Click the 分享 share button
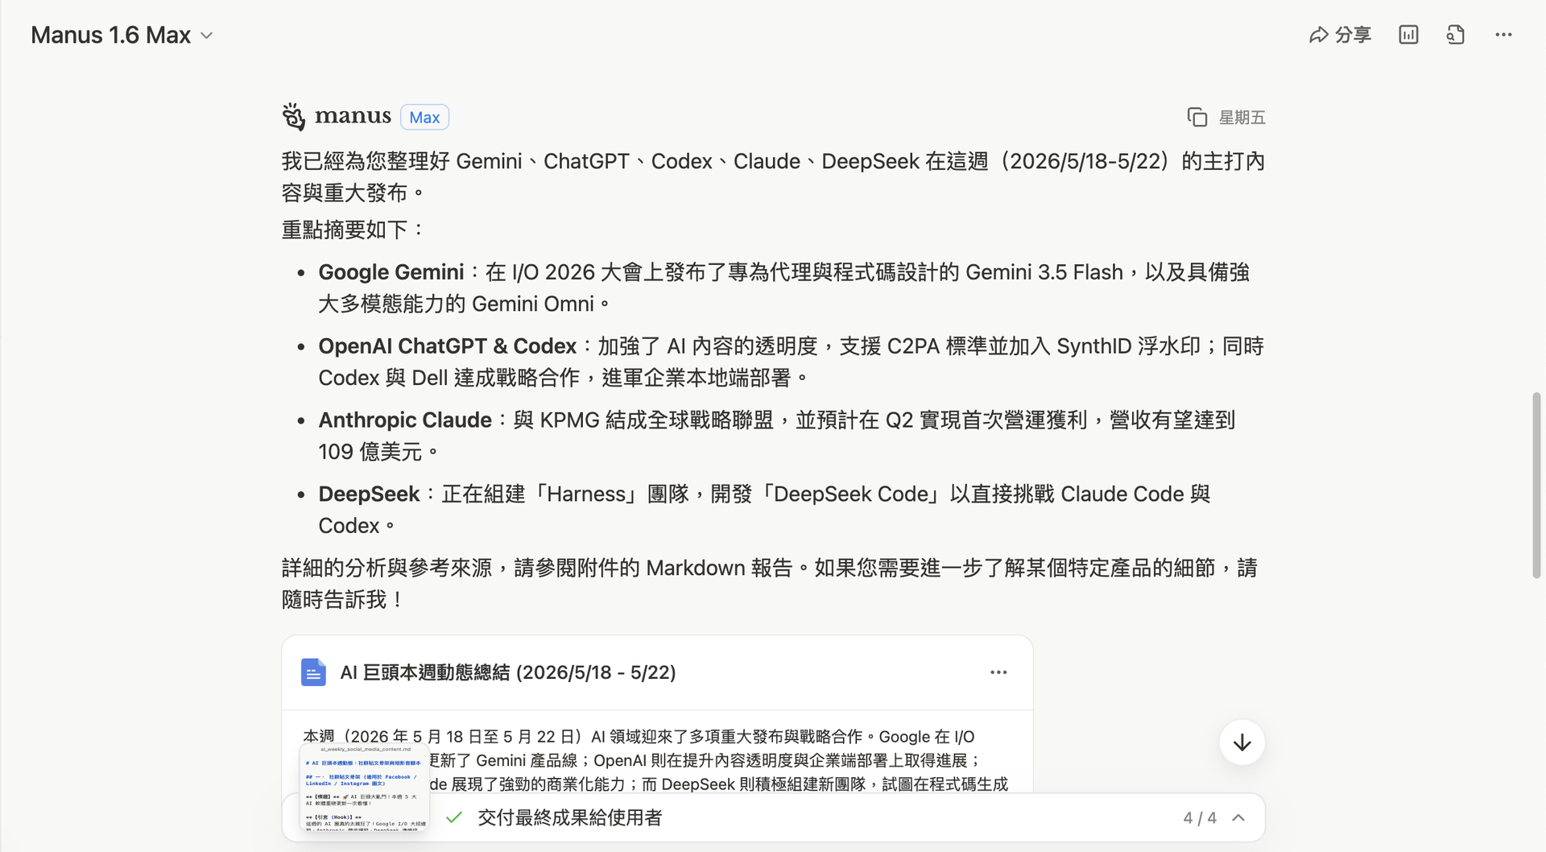 pyautogui.click(x=1340, y=35)
